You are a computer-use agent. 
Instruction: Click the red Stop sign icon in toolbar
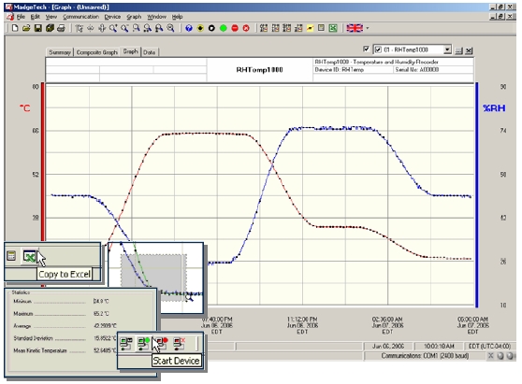click(x=235, y=28)
